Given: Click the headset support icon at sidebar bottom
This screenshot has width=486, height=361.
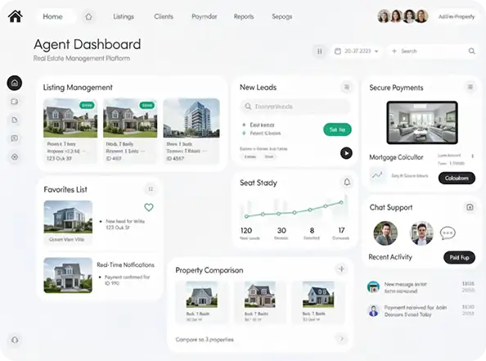Looking at the screenshot, I should (15, 340).
